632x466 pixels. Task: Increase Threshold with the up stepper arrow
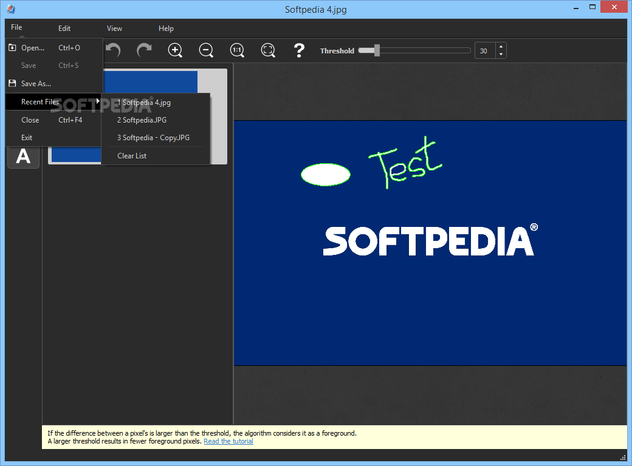pos(501,47)
